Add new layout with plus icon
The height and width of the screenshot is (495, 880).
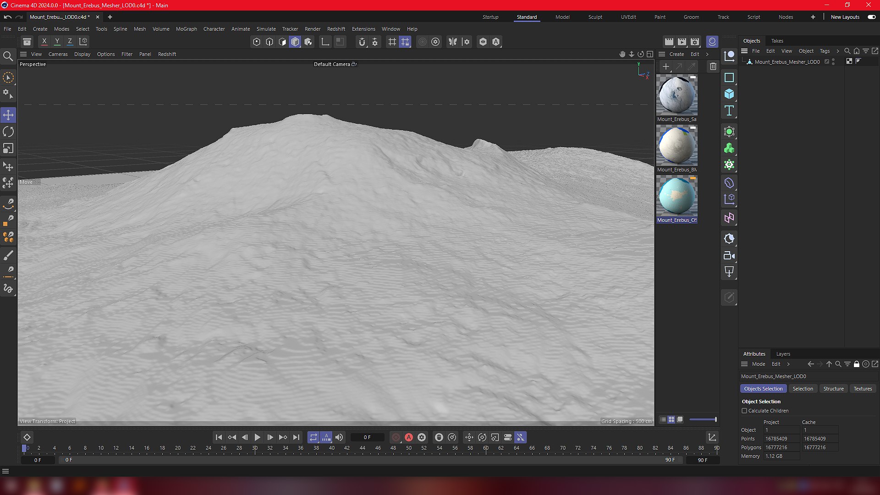coord(813,17)
